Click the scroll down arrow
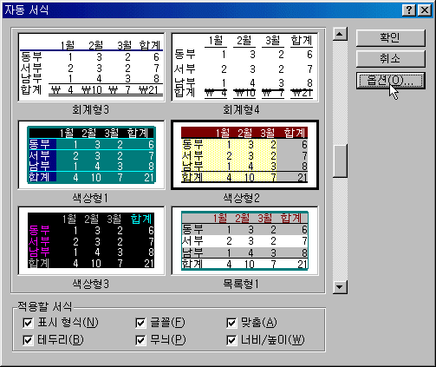 point(340,287)
